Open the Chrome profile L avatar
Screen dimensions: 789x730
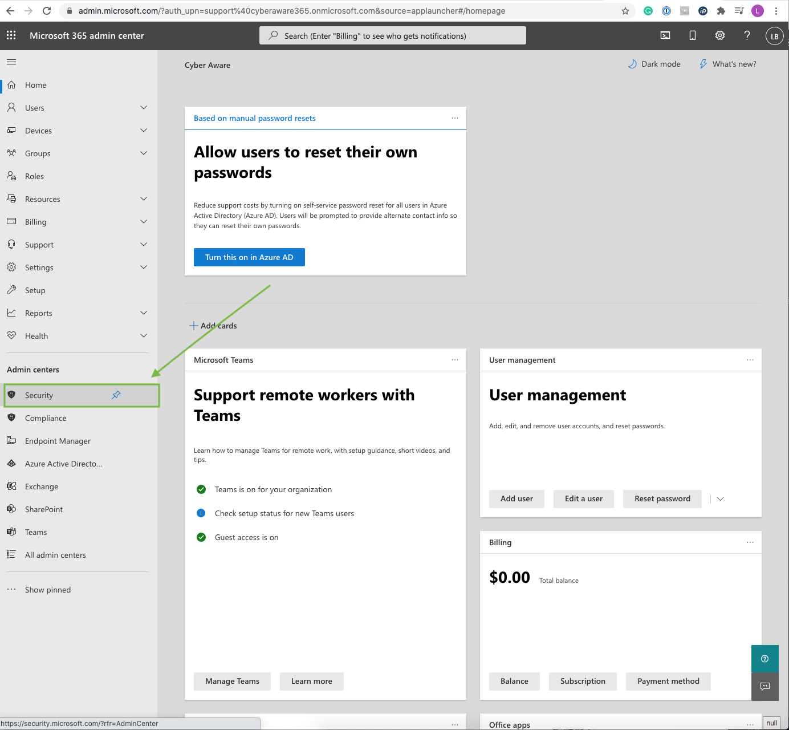click(758, 11)
